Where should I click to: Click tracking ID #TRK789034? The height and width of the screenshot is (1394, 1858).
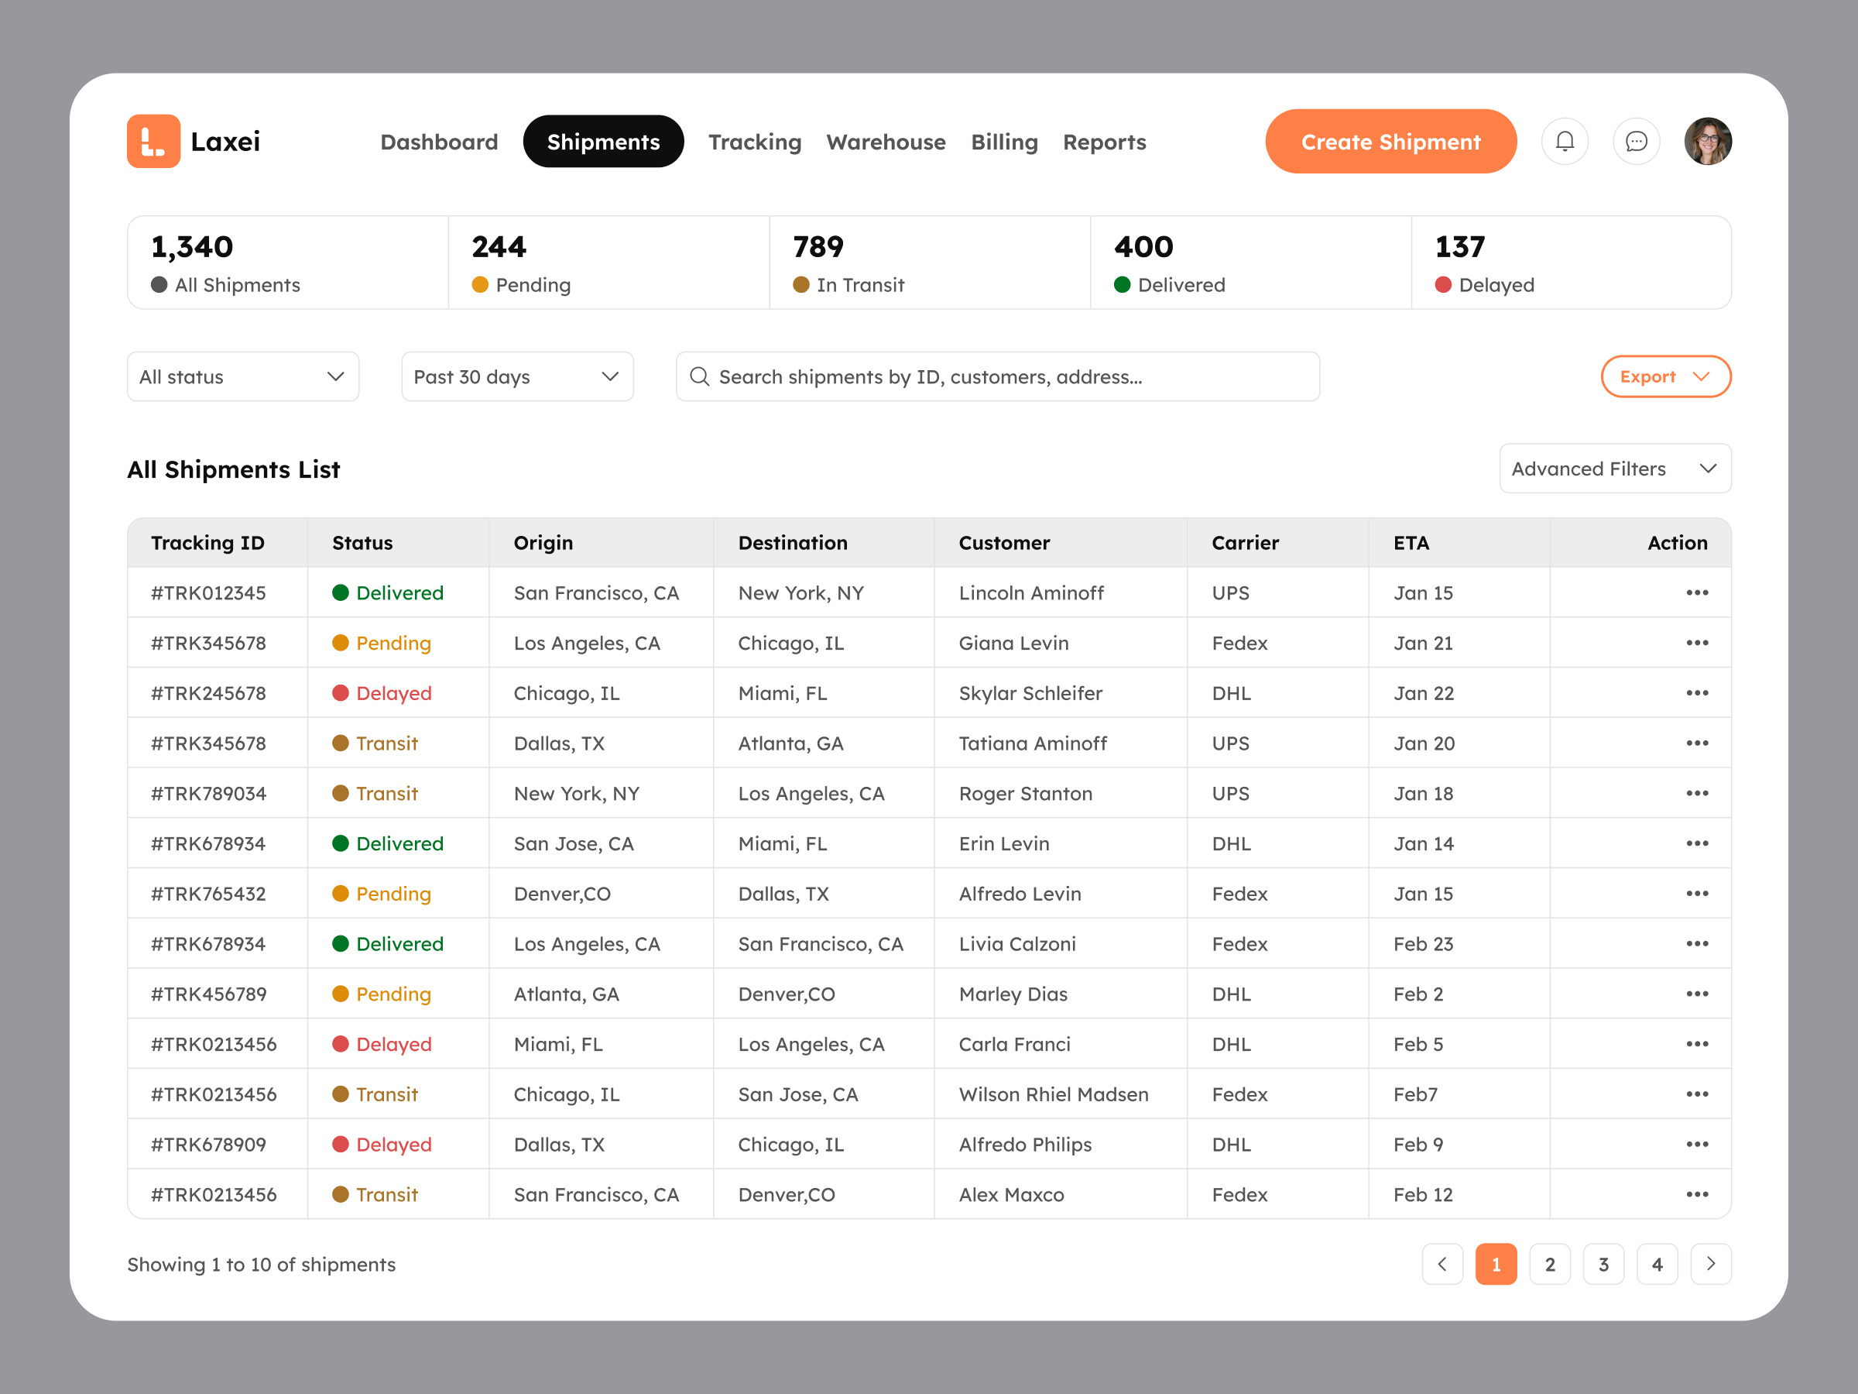tap(208, 793)
